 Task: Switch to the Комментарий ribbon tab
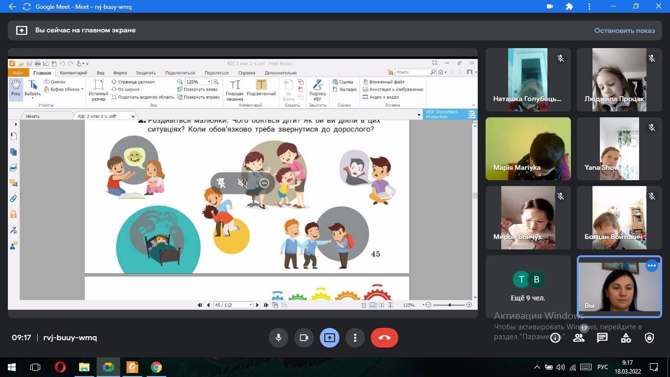click(73, 73)
